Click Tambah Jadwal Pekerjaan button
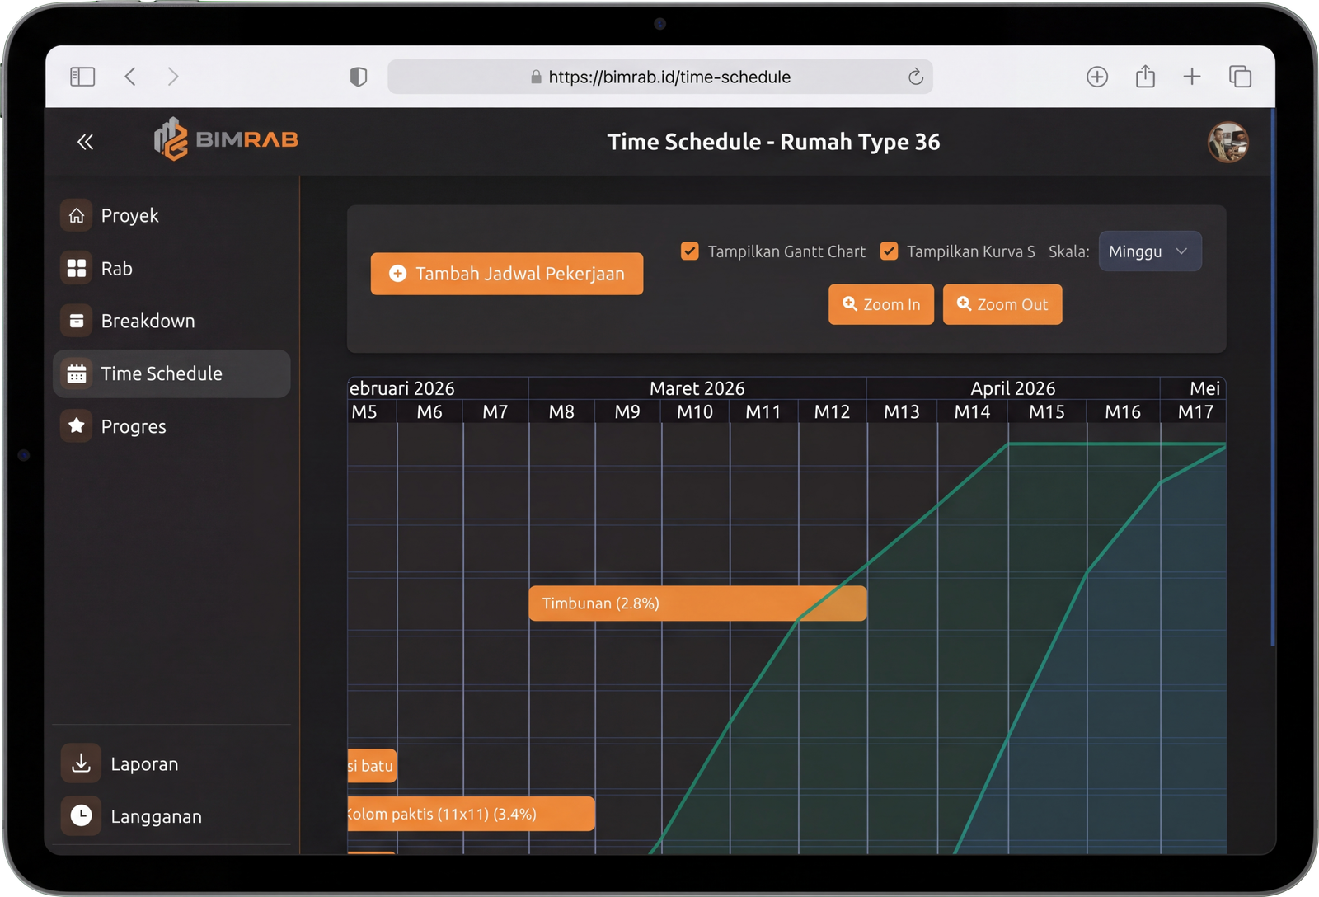Viewport: 1319px width, 897px height. [x=507, y=274]
